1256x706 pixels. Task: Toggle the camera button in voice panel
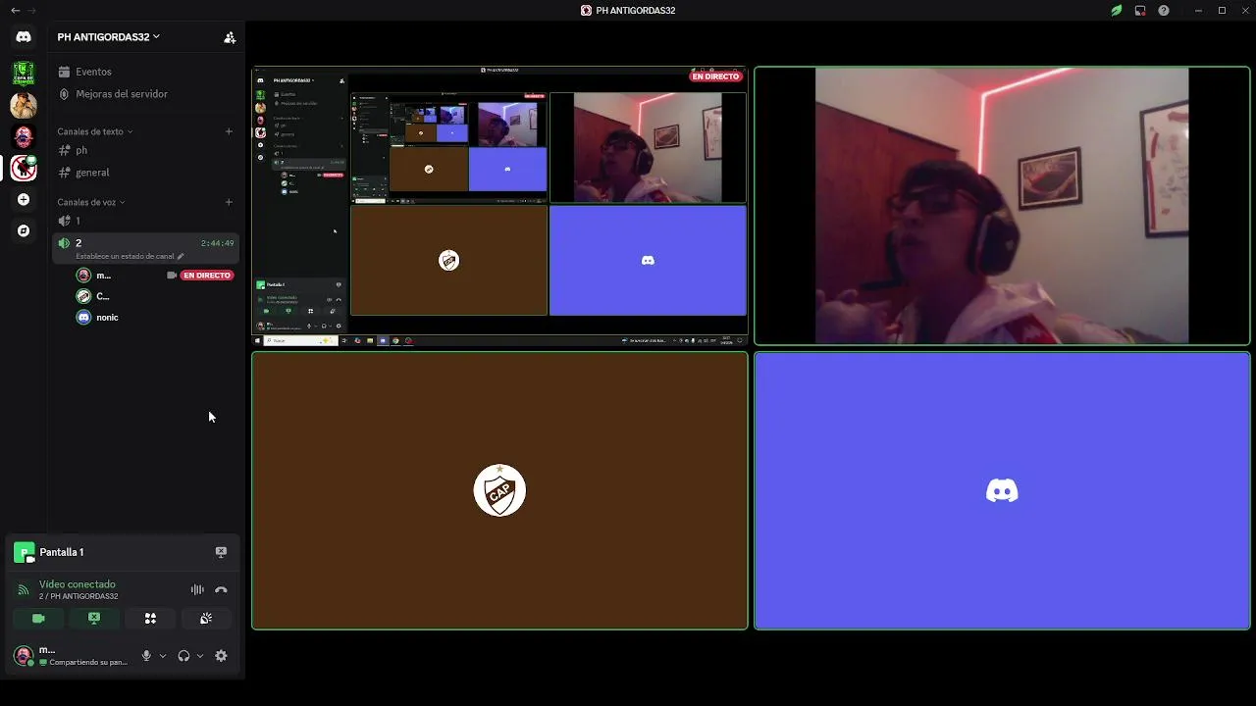38,619
